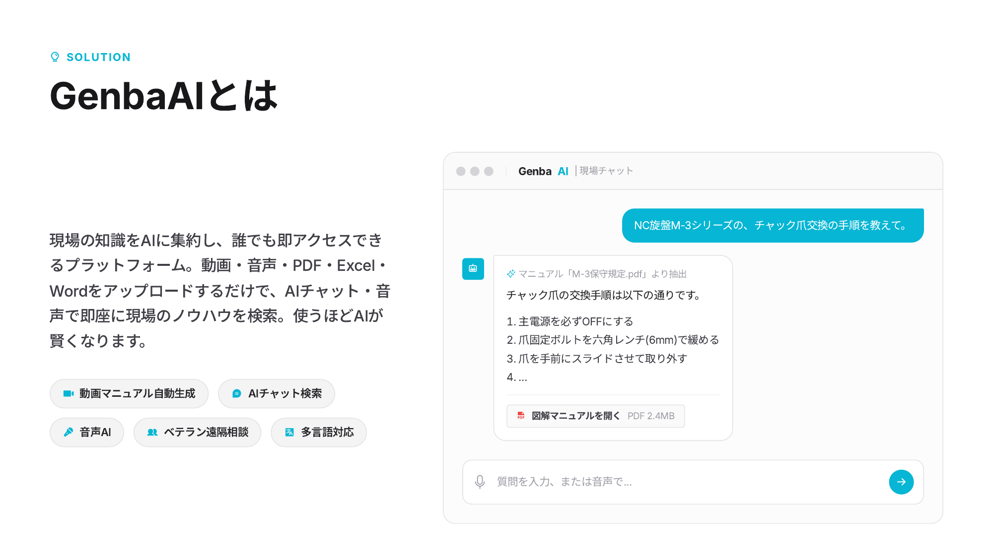The height and width of the screenshot is (558, 993).
Task: Click the sparkle icon before manual source
Action: tap(511, 274)
